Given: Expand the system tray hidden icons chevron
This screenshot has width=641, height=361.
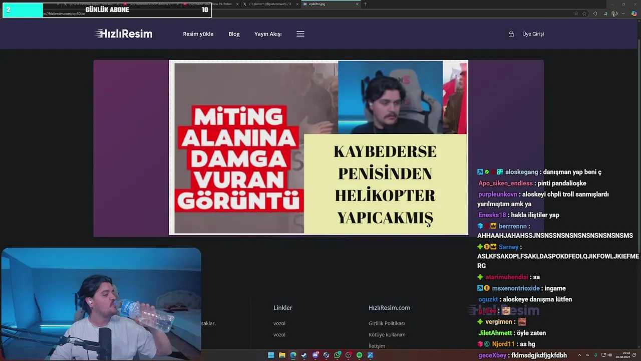Looking at the screenshot, I should 579,355.
